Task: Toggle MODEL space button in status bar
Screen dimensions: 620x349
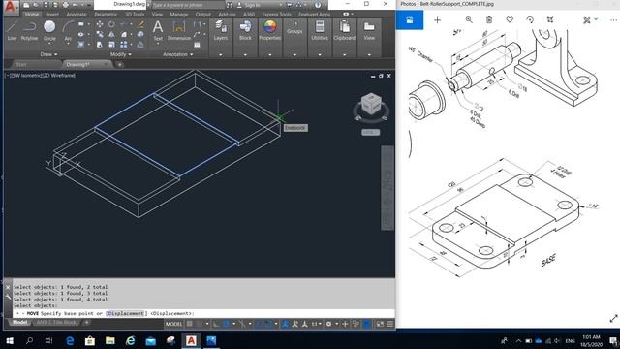Action: coord(173,324)
